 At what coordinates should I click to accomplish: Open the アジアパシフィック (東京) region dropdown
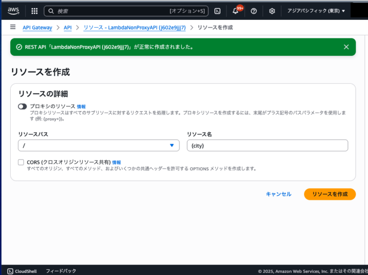click(x=316, y=11)
